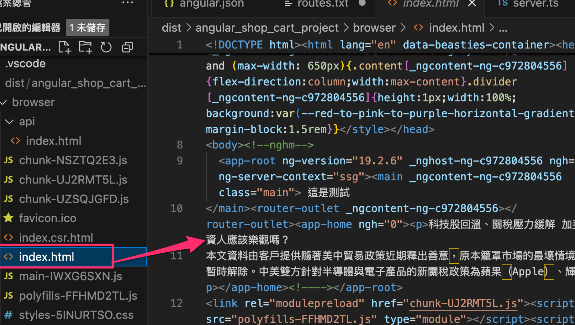Collapse the api folder

tap(10, 121)
